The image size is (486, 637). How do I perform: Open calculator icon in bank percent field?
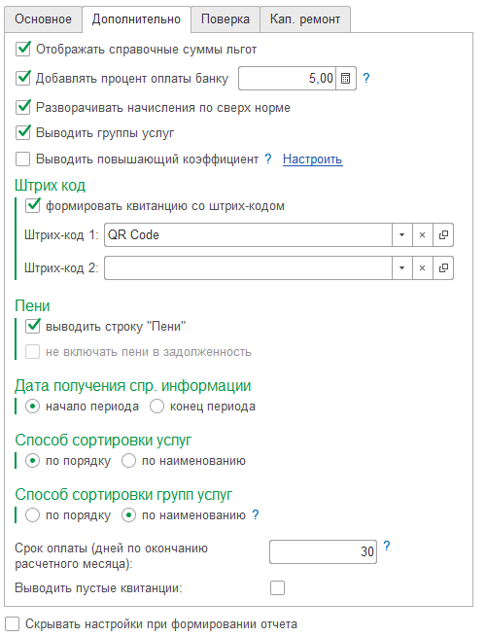click(x=345, y=79)
